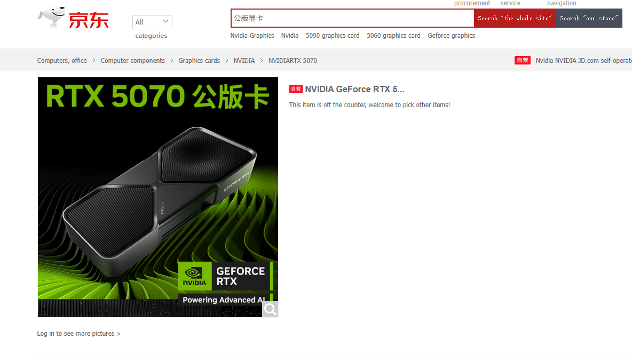Click the Geforce graphics link

(x=451, y=35)
